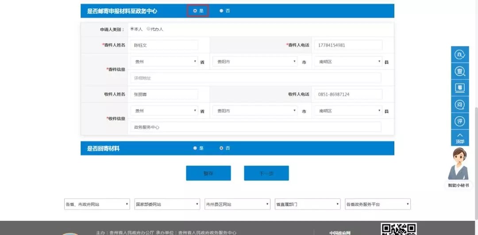Expand the 省直属部门 dropdown
The height and width of the screenshot is (235, 478).
click(308, 204)
